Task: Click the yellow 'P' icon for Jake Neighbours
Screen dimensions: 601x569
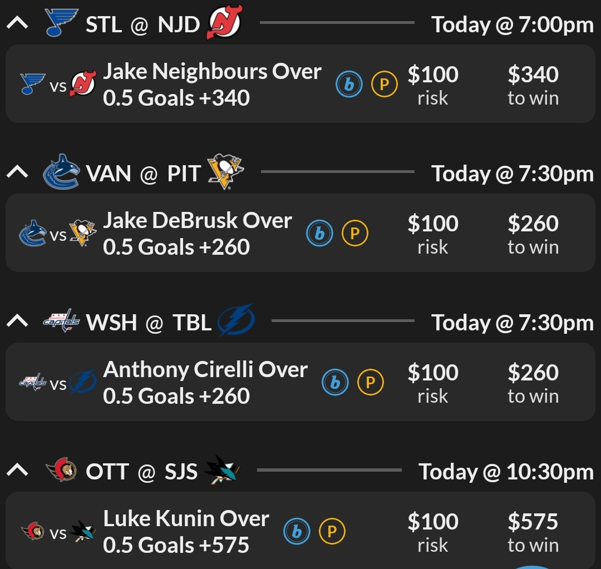Action: 384,85
